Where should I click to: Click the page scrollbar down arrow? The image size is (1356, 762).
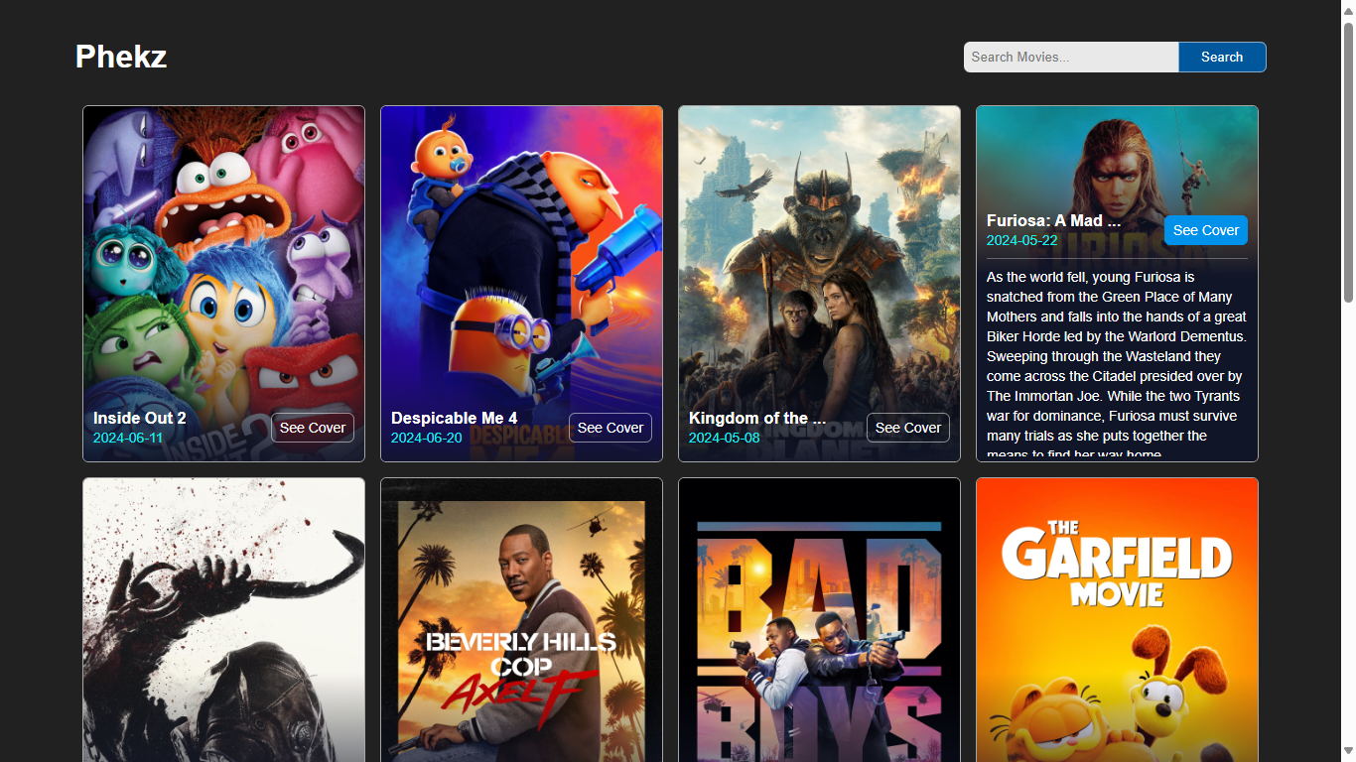1348,751
